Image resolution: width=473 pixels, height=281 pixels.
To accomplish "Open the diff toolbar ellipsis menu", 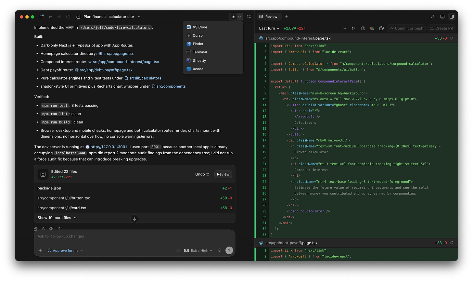I will (x=344, y=28).
